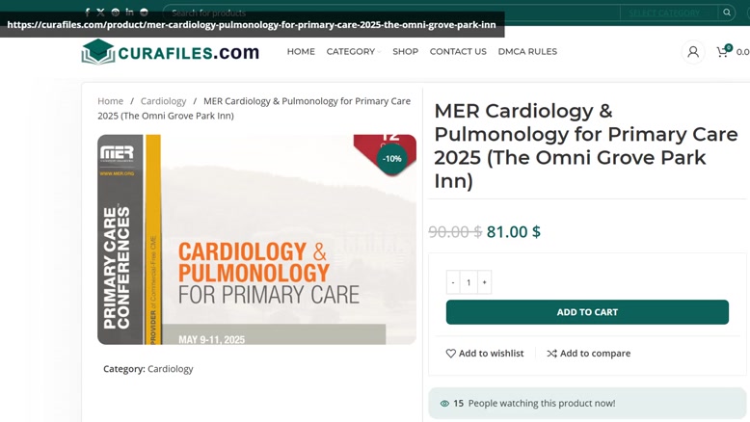Open the Shop menu item
The image size is (750, 422).
pyautogui.click(x=406, y=52)
